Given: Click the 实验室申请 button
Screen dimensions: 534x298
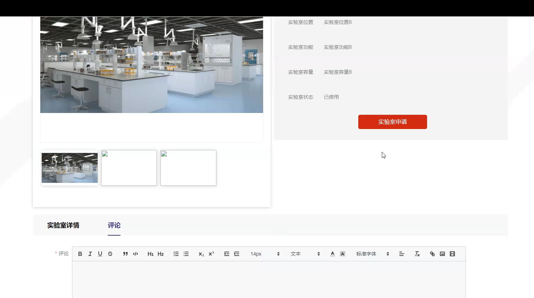Looking at the screenshot, I should click(392, 122).
